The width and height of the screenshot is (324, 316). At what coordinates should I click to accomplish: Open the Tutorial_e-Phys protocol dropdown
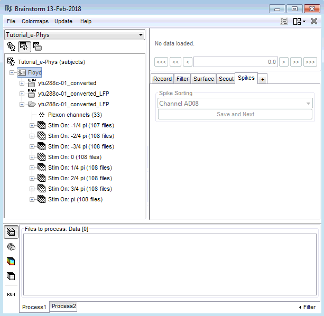click(75, 35)
